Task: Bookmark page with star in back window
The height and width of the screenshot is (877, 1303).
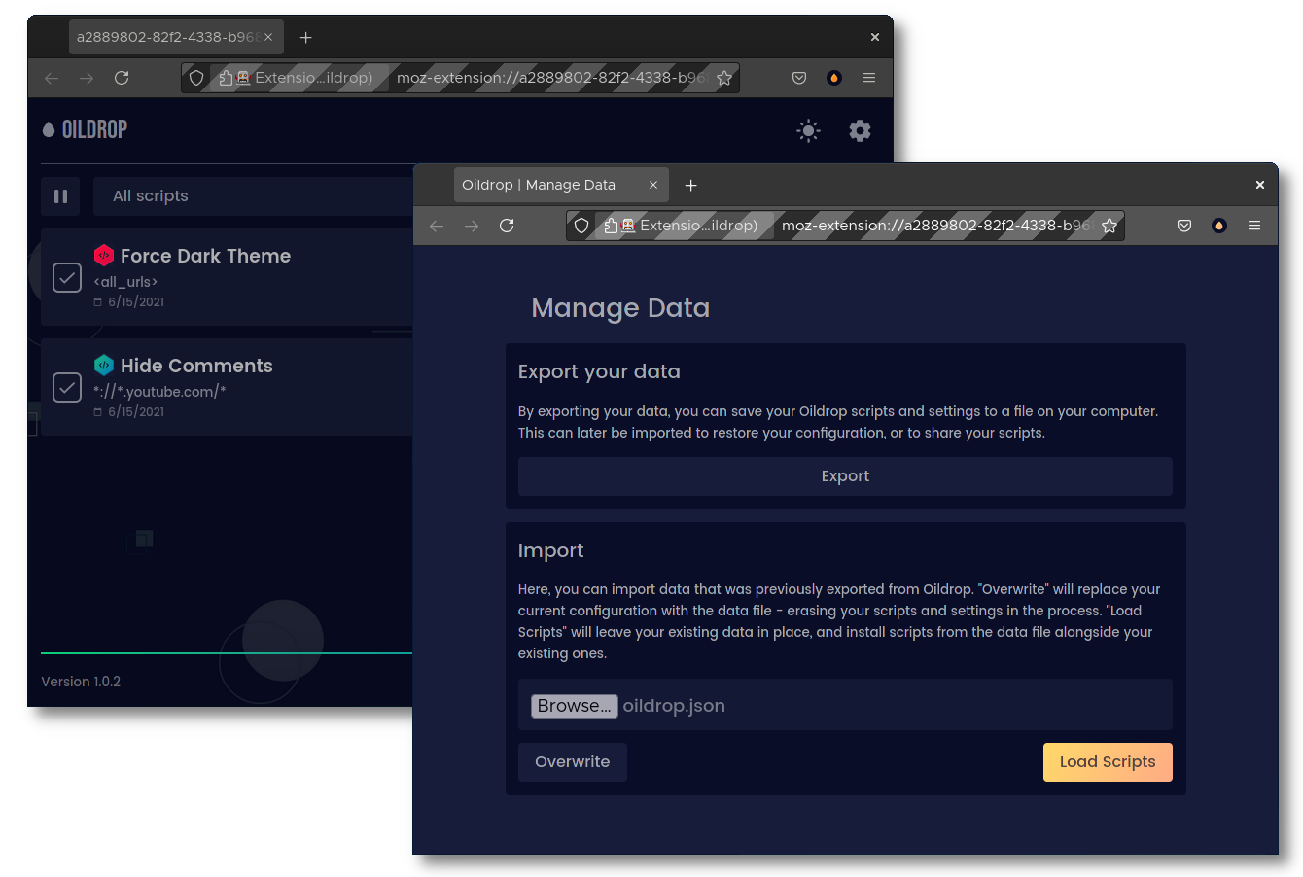Action: [724, 78]
